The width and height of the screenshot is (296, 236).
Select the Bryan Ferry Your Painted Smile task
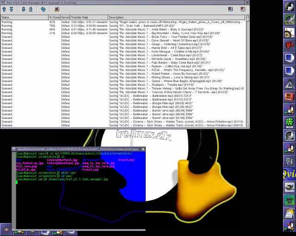point(123,37)
